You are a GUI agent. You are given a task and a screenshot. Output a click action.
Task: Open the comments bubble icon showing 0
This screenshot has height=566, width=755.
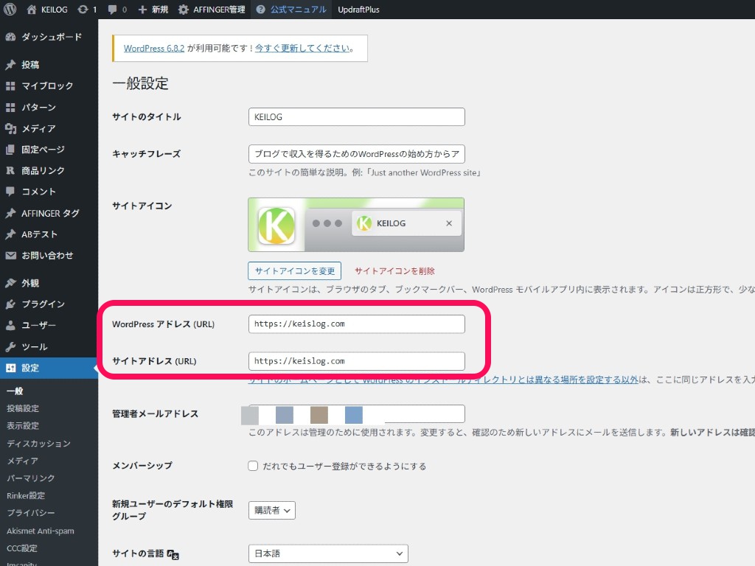[x=112, y=9]
